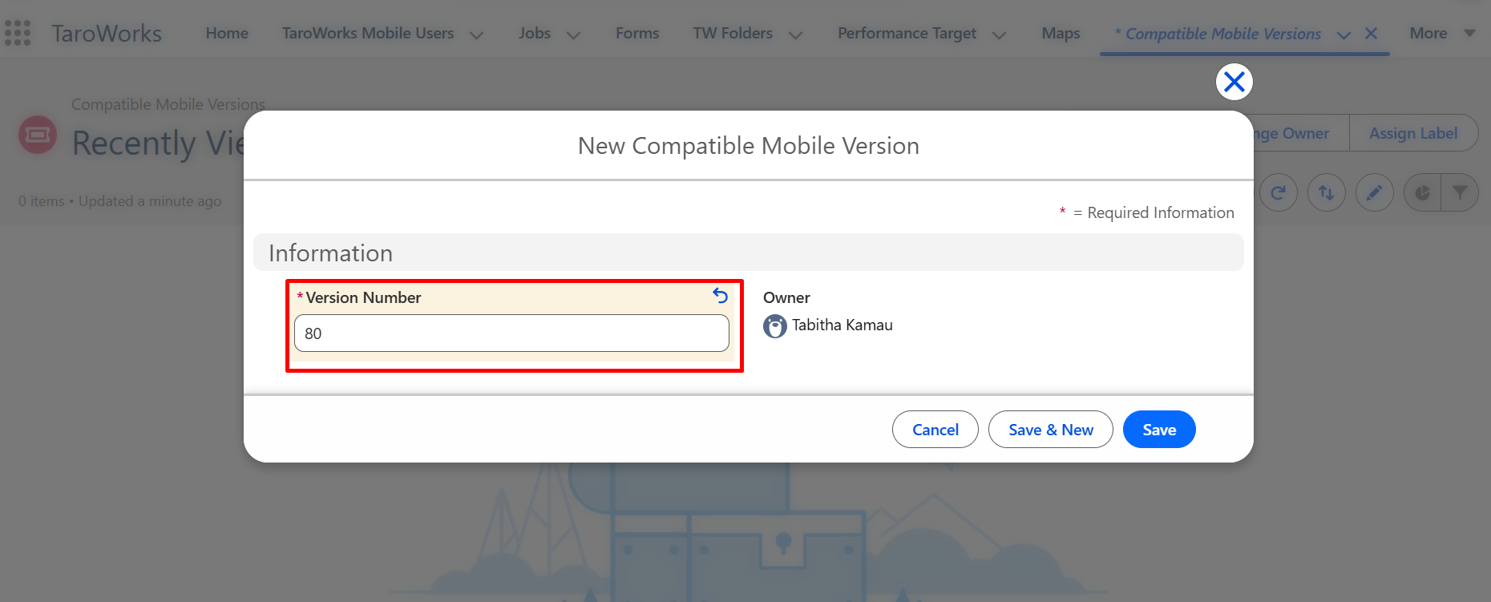Open the Maps tab
Image resolution: width=1491 pixels, height=602 pixels.
pos(1061,33)
